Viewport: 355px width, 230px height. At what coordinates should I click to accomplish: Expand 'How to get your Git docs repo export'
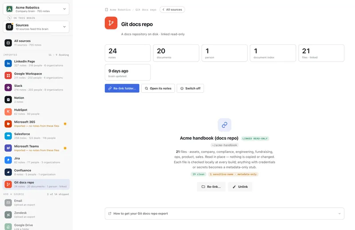point(225,214)
